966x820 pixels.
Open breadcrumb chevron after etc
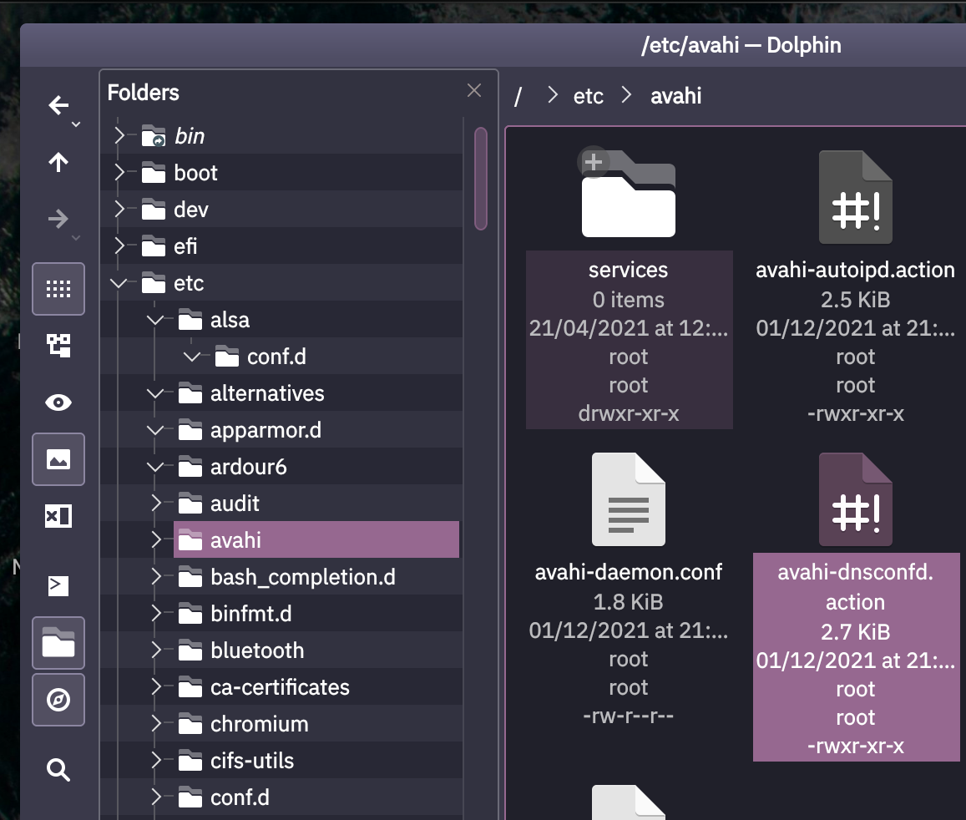pos(626,95)
